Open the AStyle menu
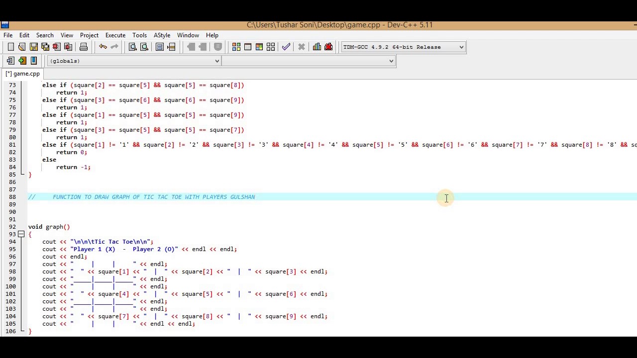 [x=162, y=35]
